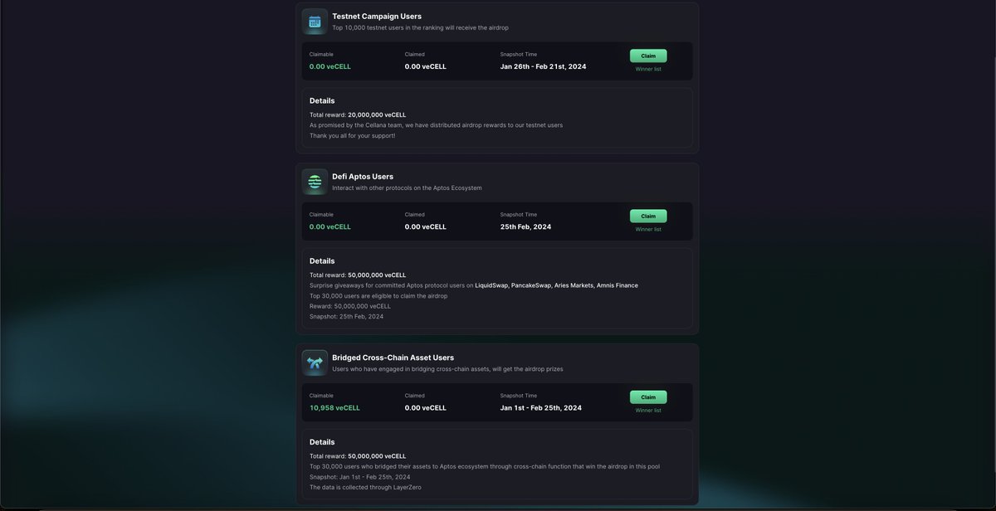Click 'Top 10,000 testnet users in the ranking' subtitle
This screenshot has height=511, width=996.
[420, 27]
